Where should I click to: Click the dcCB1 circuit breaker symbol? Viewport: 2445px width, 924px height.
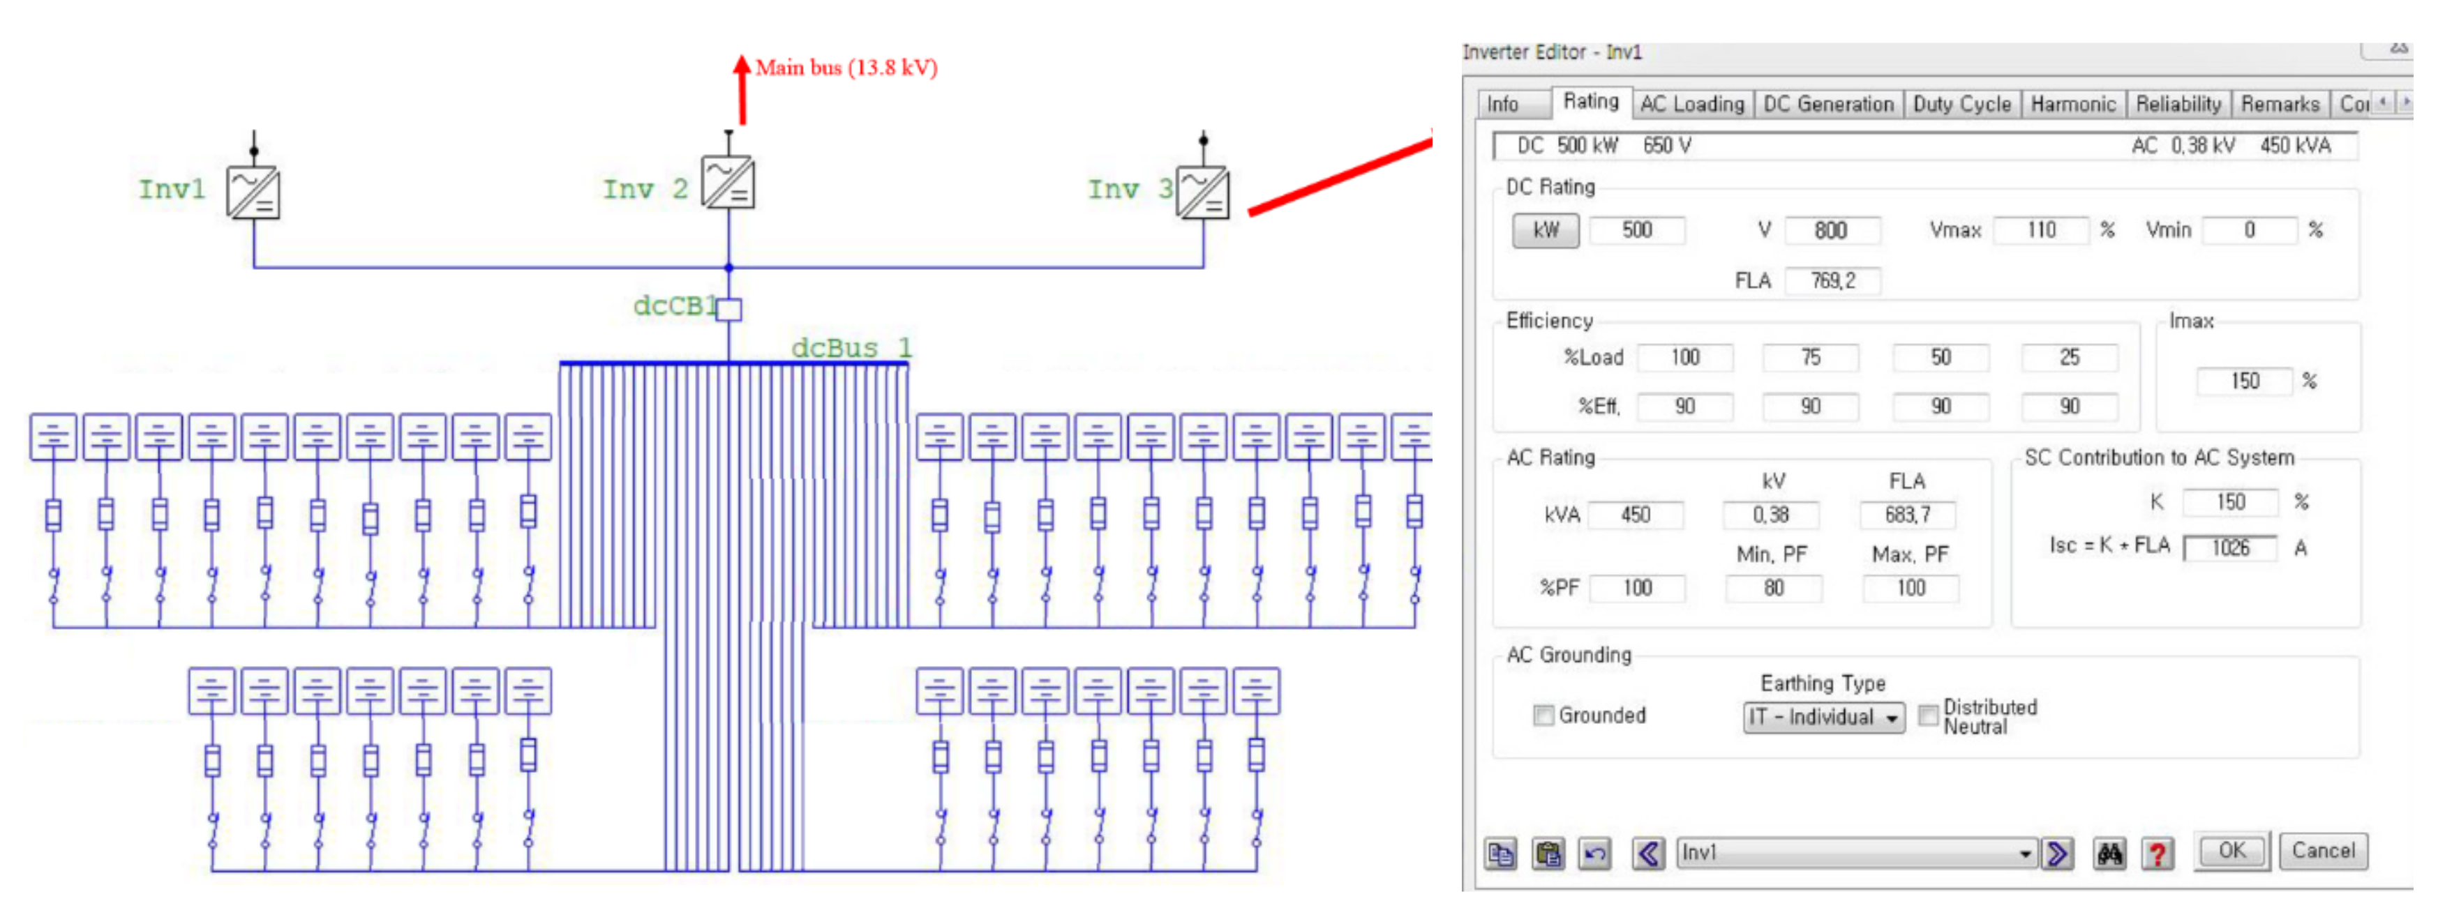[729, 309]
